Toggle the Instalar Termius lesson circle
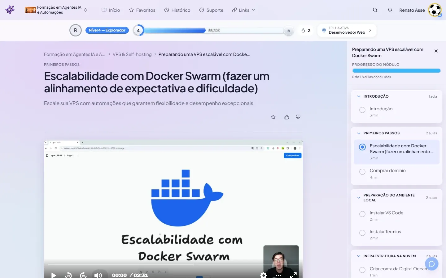The height and width of the screenshot is (278, 446). click(362, 233)
